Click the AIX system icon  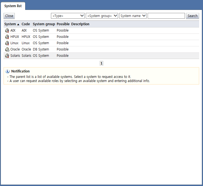[7, 30]
